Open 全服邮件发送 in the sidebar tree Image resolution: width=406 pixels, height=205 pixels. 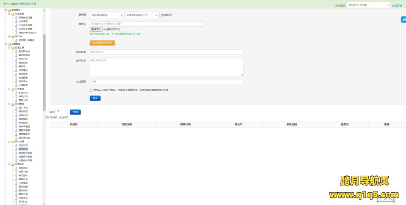[25, 156]
